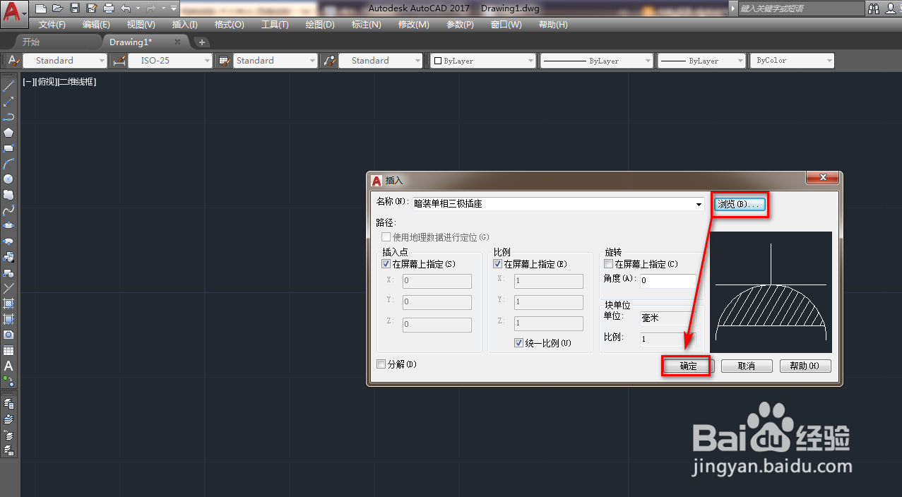902x497 pixels.
Task: Open the ByLayer linetype dropdown
Action: (x=648, y=61)
